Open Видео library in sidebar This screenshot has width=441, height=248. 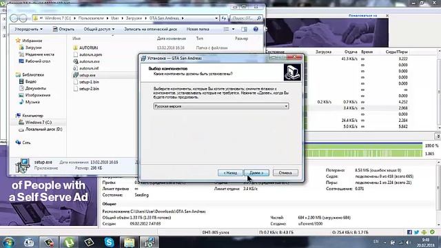(30, 81)
